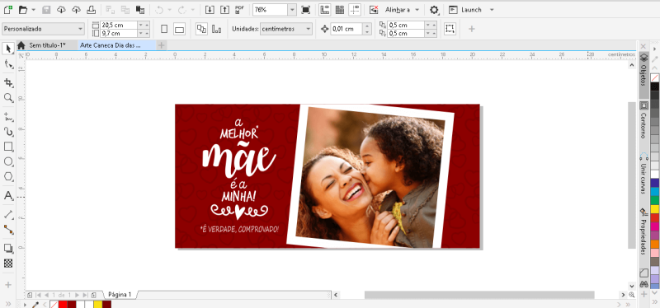Select the Text tool
The height and width of the screenshot is (308, 660).
[x=8, y=196]
